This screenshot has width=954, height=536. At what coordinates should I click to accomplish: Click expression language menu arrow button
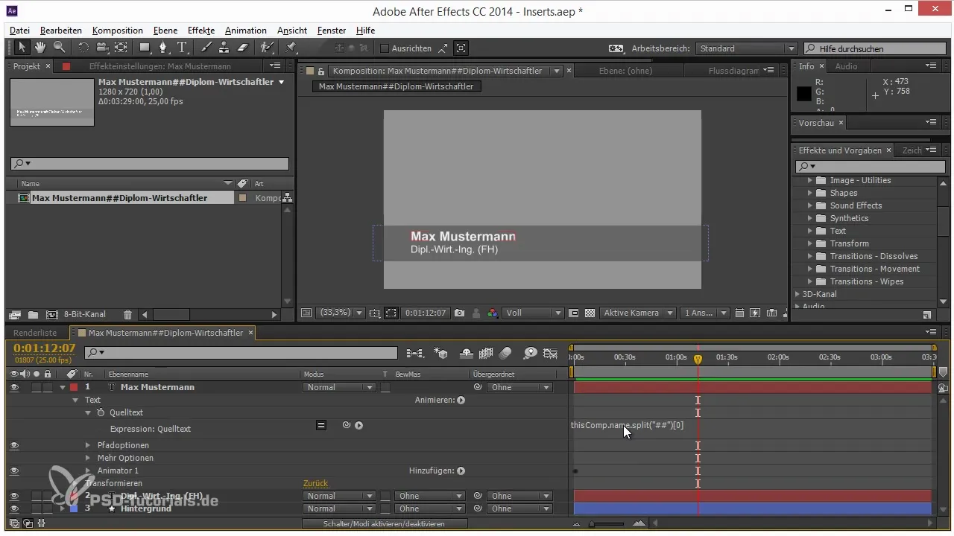[358, 425]
